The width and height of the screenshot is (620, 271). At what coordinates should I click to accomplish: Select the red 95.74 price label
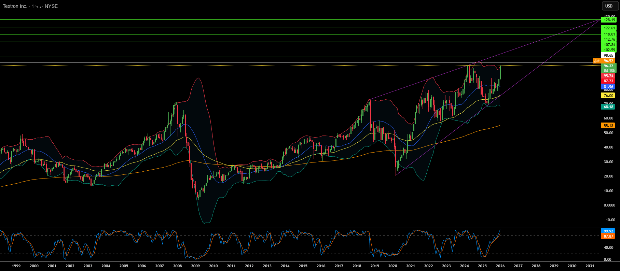(x=608, y=76)
